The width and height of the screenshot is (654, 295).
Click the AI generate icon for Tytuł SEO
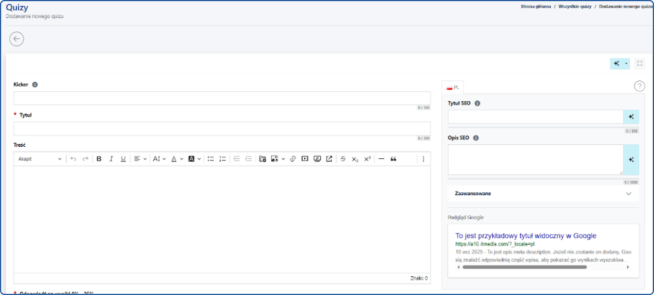[x=631, y=117]
